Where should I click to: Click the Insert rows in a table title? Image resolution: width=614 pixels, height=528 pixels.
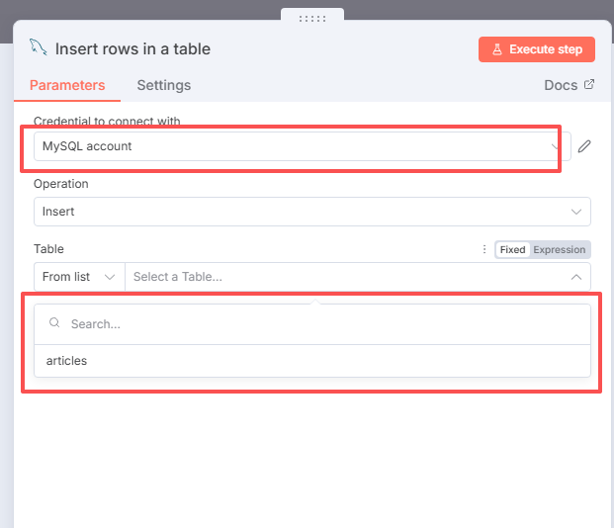point(132,49)
